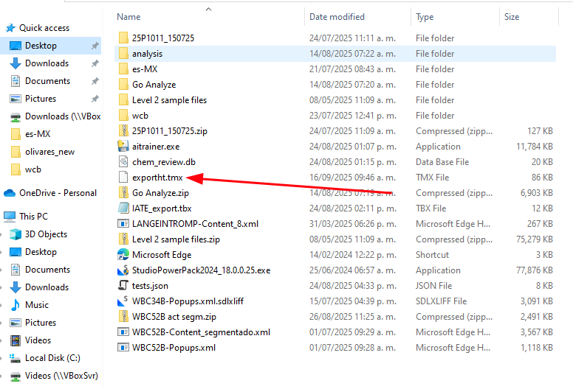Click the 'aitrainer.exe' file name
The height and width of the screenshot is (389, 573).
156,147
